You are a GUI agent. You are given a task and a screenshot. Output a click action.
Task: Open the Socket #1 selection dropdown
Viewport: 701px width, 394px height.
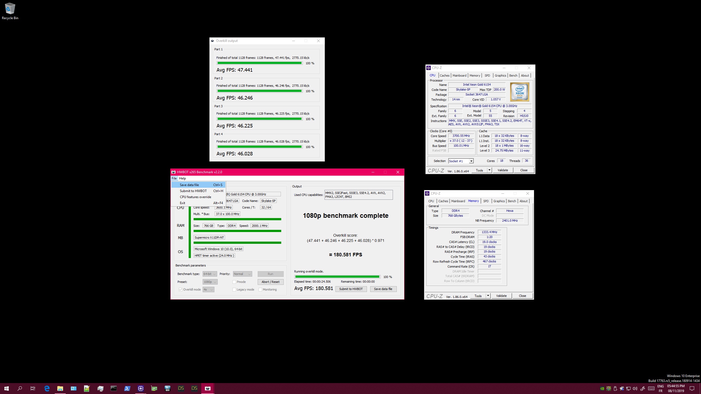461,161
